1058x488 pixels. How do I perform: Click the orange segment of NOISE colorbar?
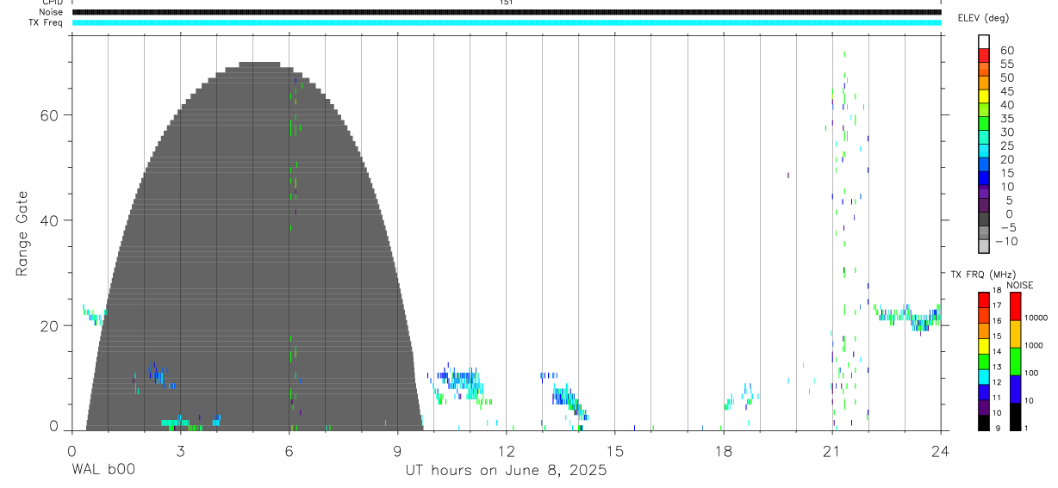point(1015,334)
